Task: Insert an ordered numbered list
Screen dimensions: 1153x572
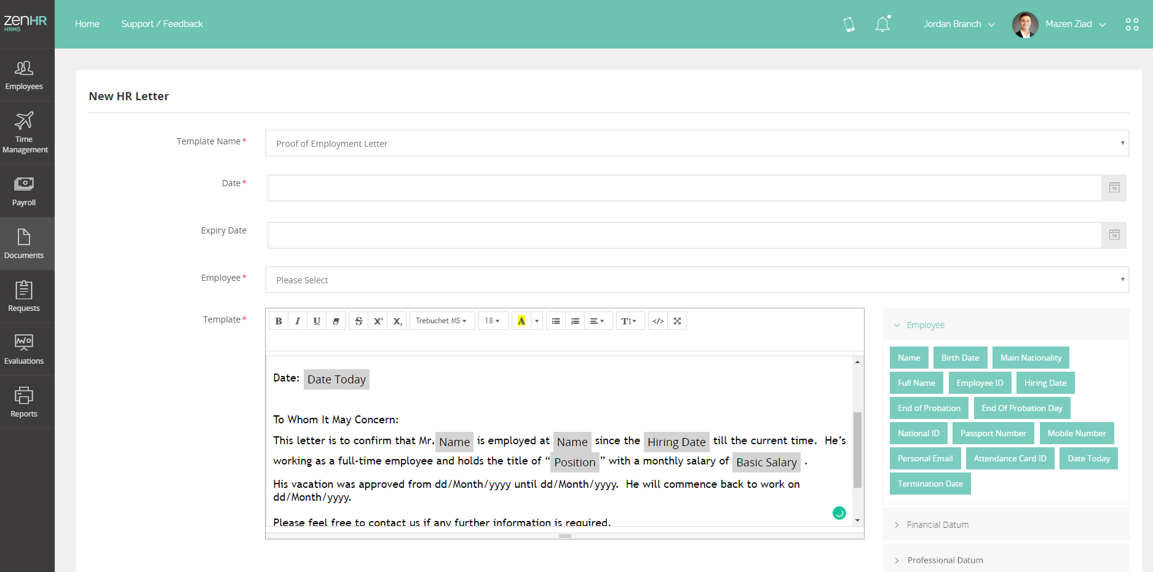Action: pyautogui.click(x=575, y=321)
